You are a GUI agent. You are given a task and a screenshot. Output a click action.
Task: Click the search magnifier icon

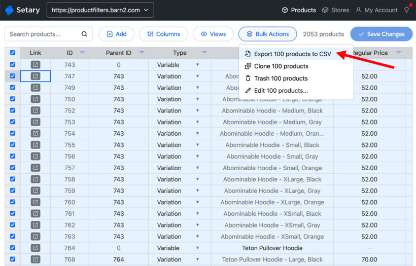pos(84,34)
